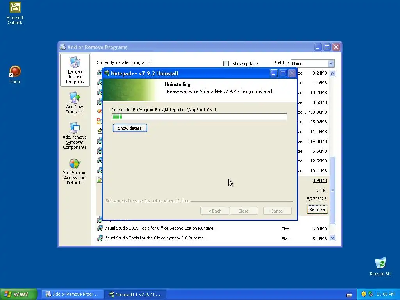The width and height of the screenshot is (400, 300).
Task: Click the program list scrollbar thumb
Action: [333, 191]
